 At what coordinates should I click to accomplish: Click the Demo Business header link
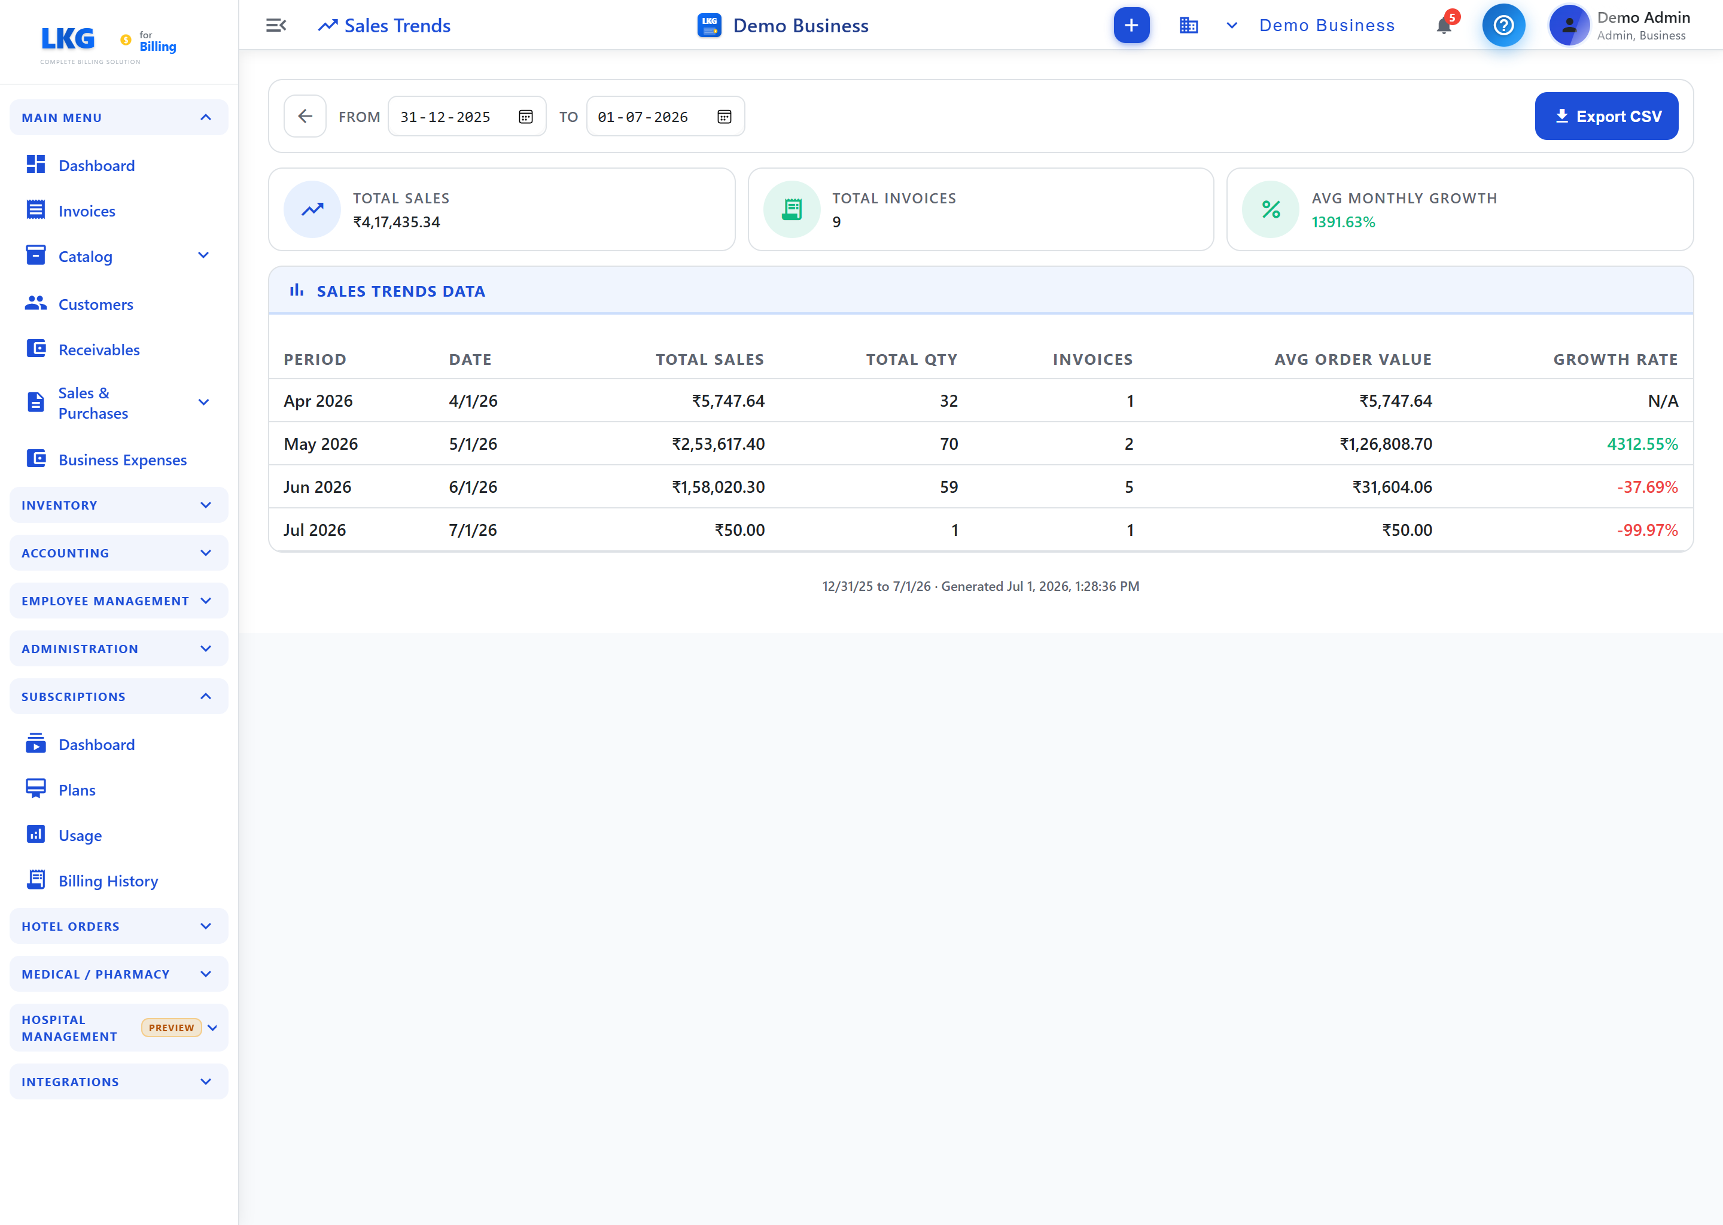(1326, 26)
